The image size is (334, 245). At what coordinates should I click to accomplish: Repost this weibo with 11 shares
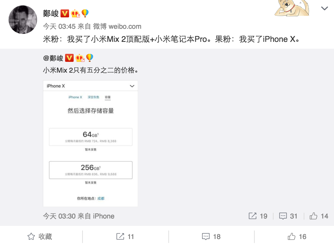point(125,236)
